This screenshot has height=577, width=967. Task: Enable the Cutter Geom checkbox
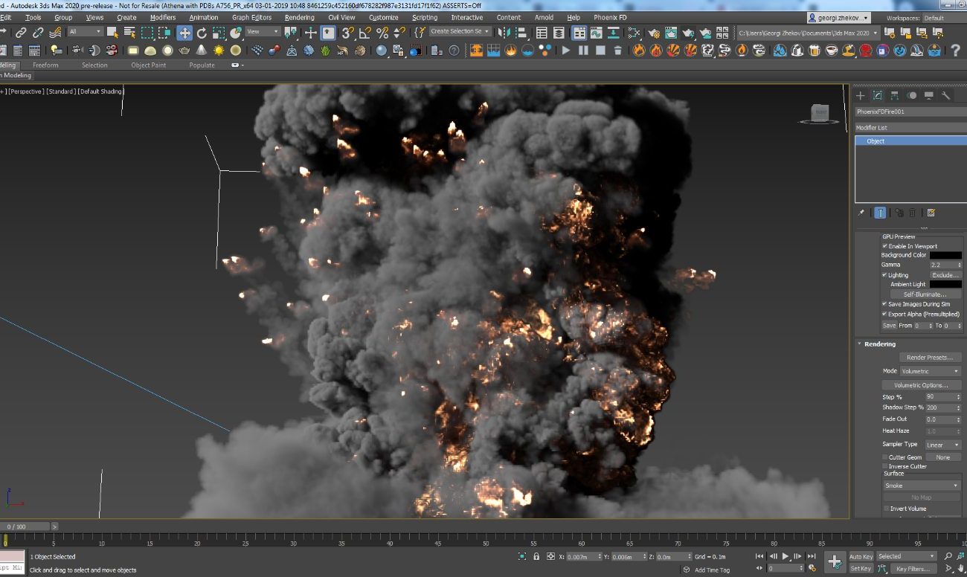885,457
